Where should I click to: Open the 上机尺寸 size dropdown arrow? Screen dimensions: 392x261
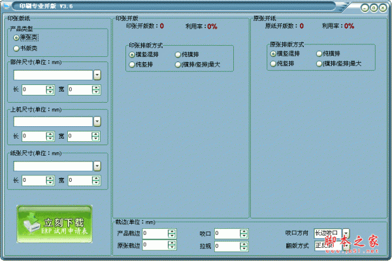97,122
